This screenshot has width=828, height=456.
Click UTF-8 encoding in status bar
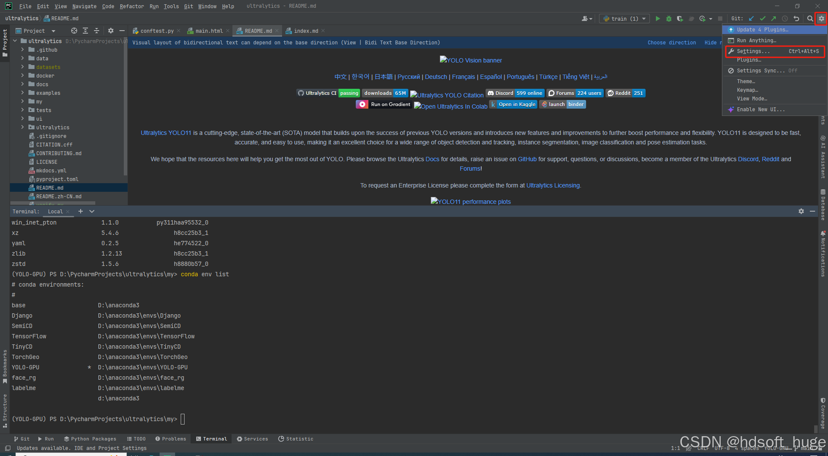point(722,448)
